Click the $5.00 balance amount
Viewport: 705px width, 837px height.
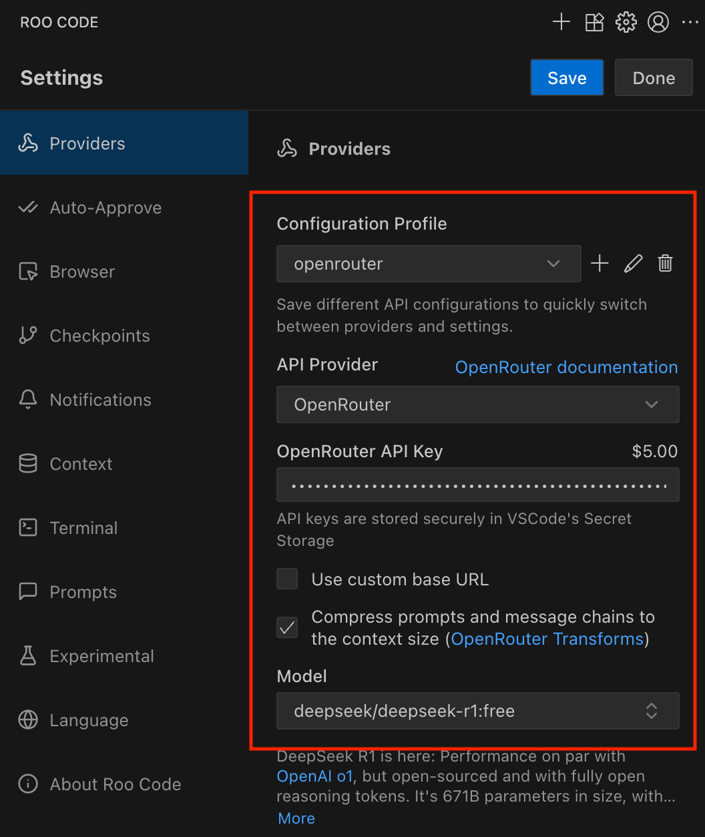tap(654, 451)
